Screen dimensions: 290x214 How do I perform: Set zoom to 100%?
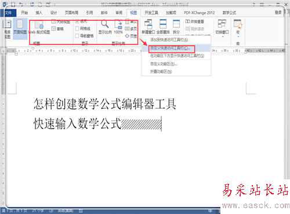click(118, 27)
